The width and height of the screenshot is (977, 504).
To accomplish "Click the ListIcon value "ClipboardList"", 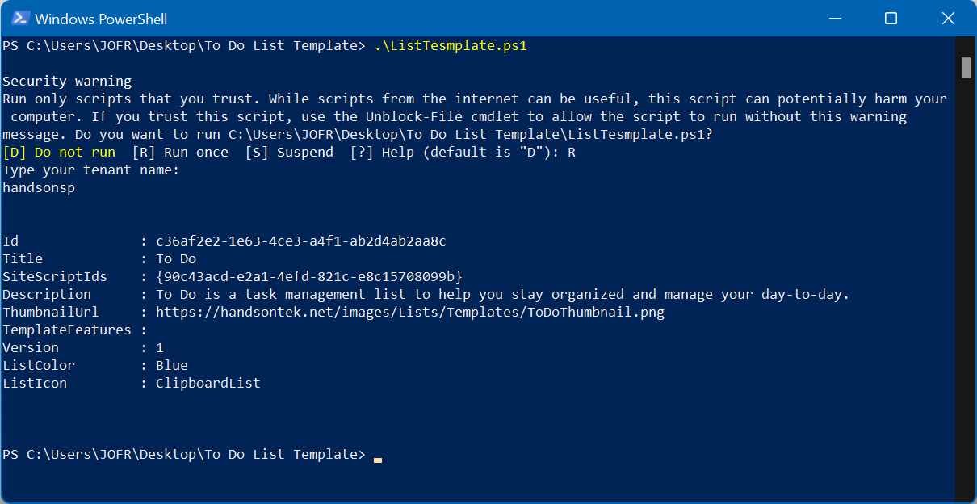I will (208, 383).
